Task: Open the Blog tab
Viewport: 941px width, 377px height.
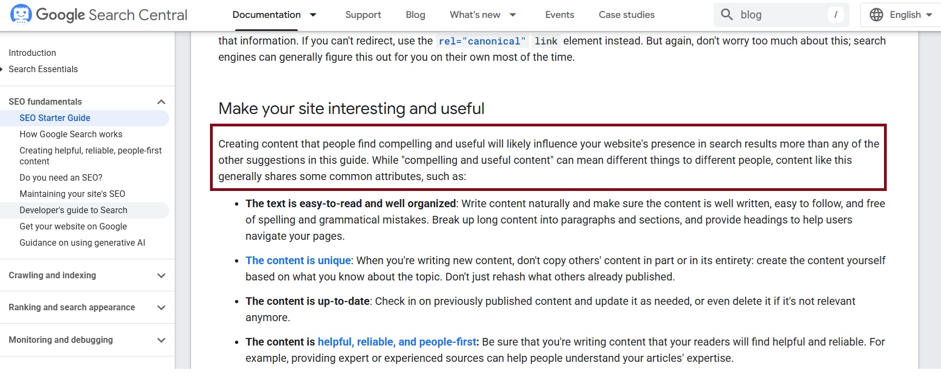Action: 415,15
